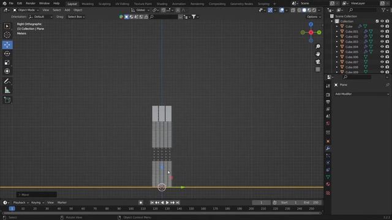Toggle viewport overlays button
Image resolution: width=392 pixels, height=220 pixels.
click(282, 10)
